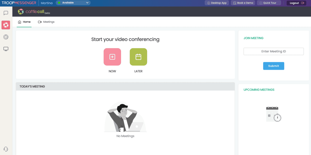Image resolution: width=311 pixels, height=155 pixels.
Task: Open the chat panel from the sidebar
Action: tap(6, 12)
